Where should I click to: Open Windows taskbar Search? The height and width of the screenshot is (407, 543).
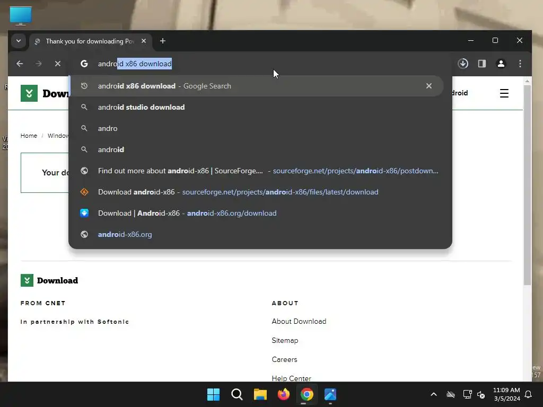tap(237, 394)
